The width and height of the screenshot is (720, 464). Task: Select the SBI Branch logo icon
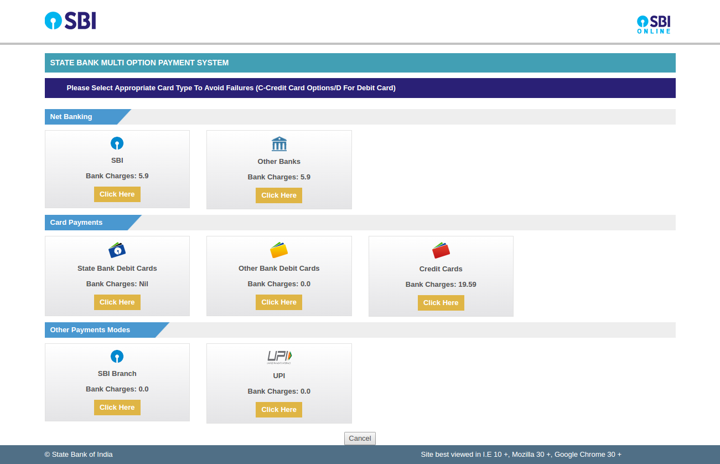117,356
